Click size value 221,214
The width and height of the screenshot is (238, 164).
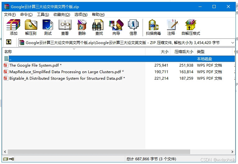[161, 78]
